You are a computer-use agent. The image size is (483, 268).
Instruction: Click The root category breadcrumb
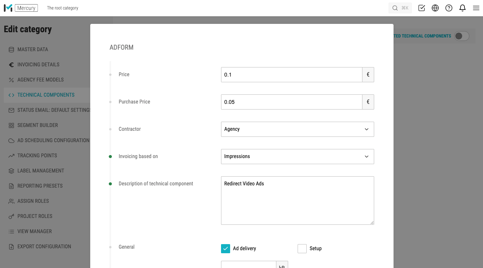pyautogui.click(x=63, y=8)
